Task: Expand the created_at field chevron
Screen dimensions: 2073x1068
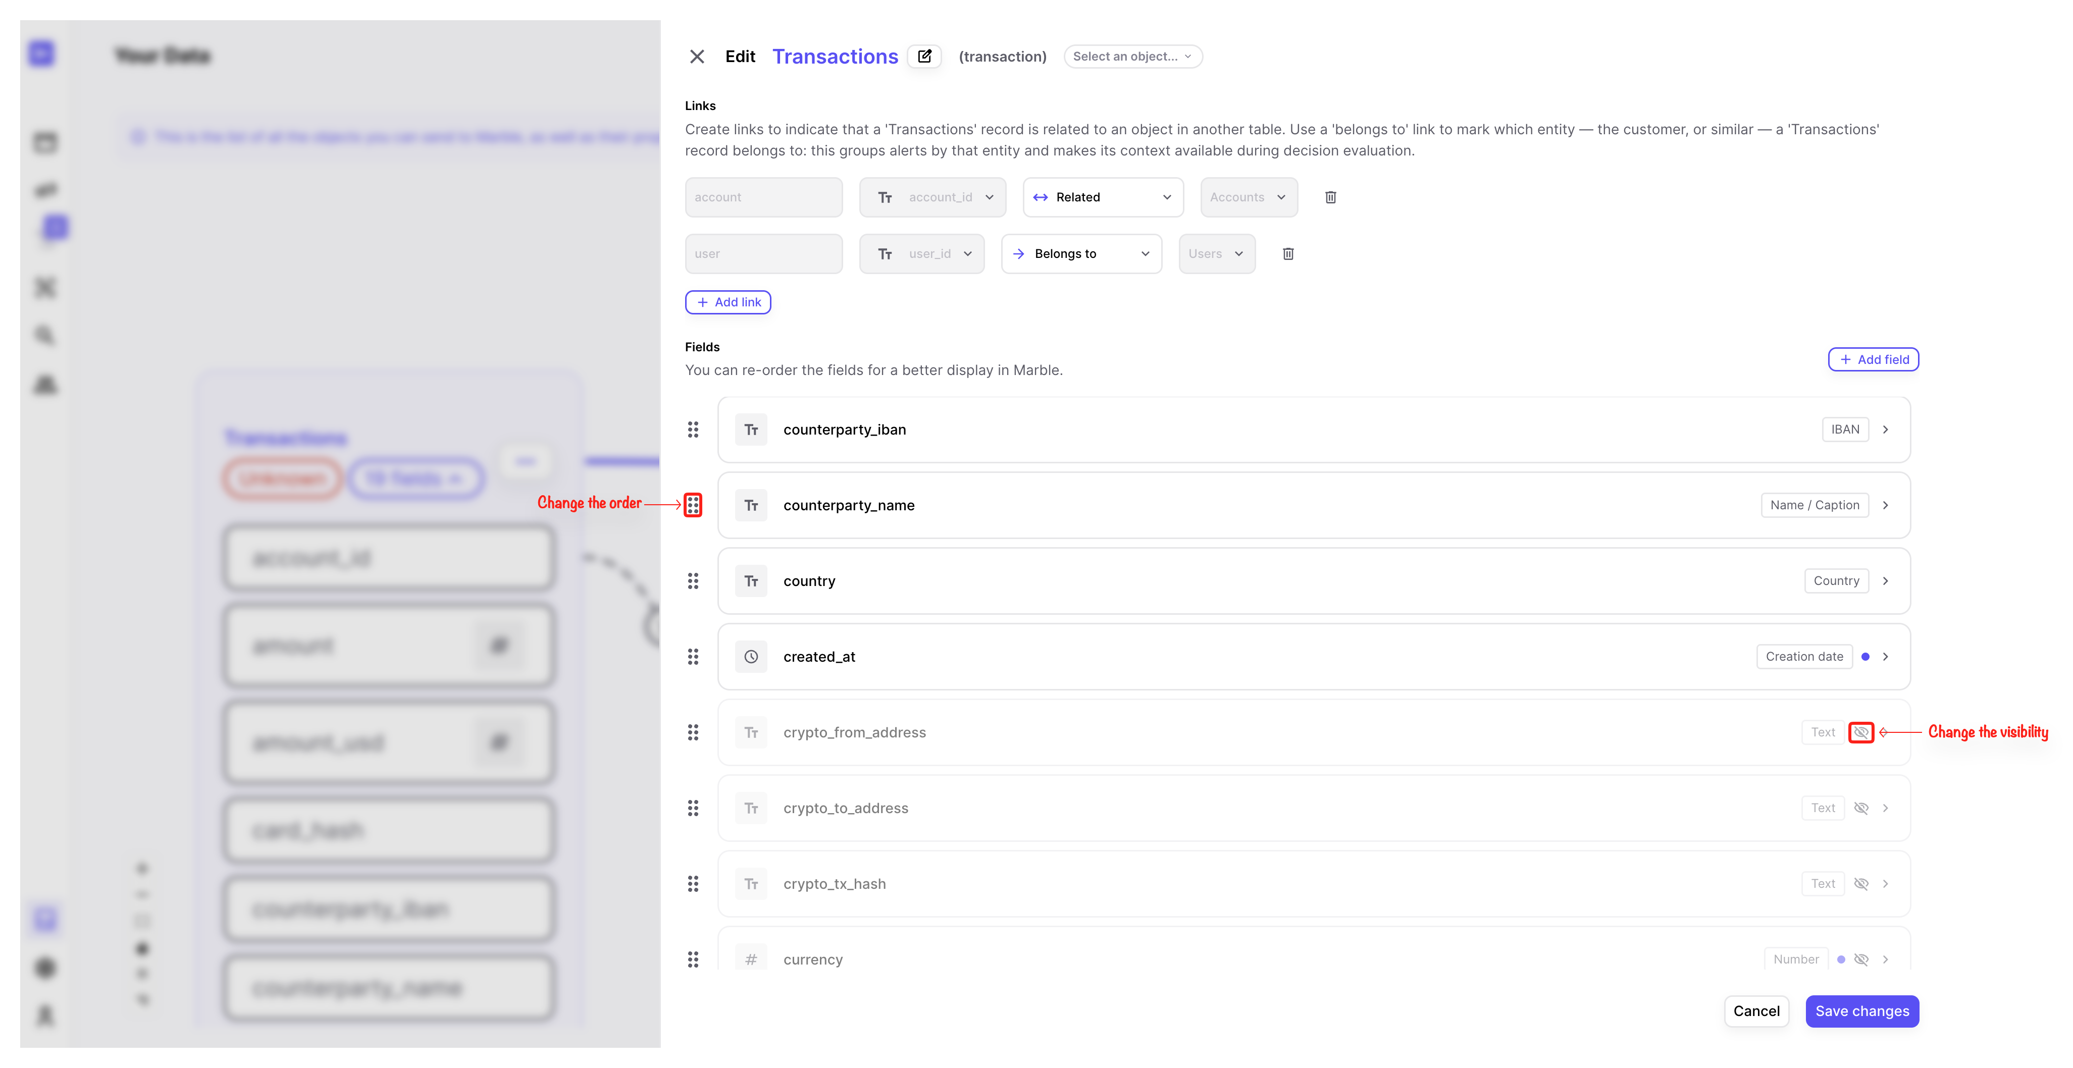Action: (1886, 656)
